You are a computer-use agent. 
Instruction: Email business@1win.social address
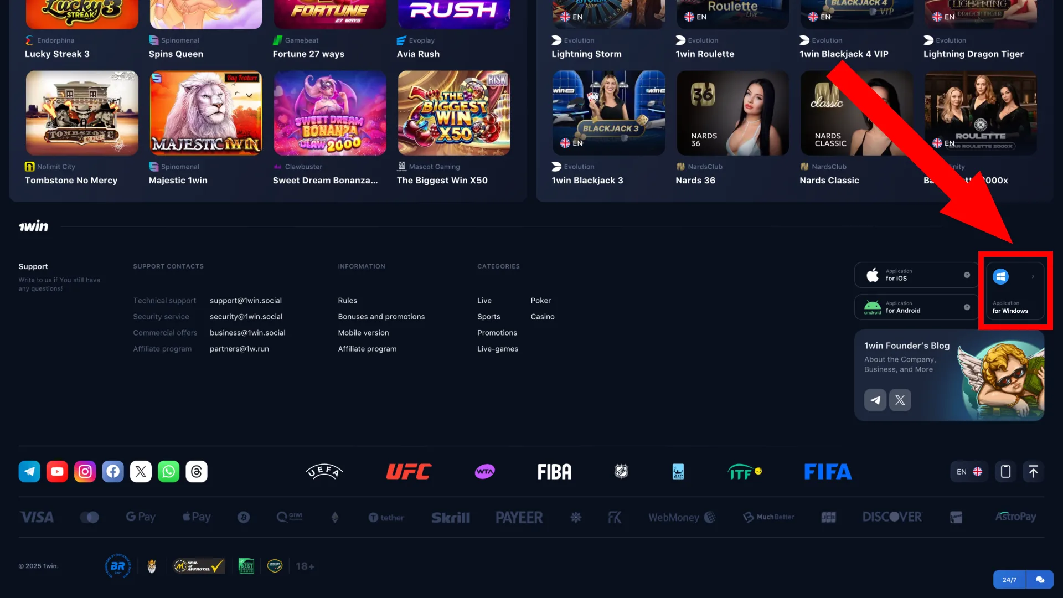(247, 333)
